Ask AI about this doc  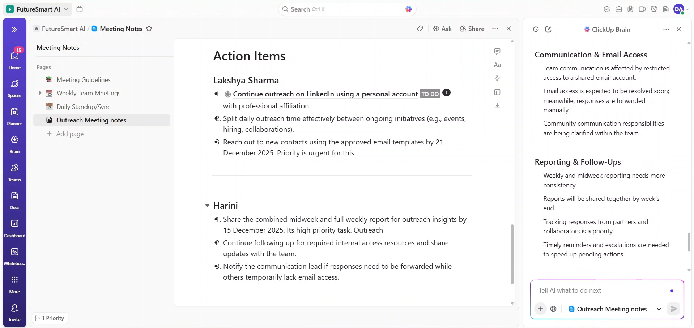(x=443, y=29)
